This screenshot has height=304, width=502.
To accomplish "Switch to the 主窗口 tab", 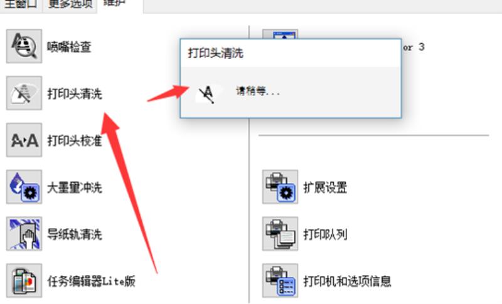I will tap(21, 5).
